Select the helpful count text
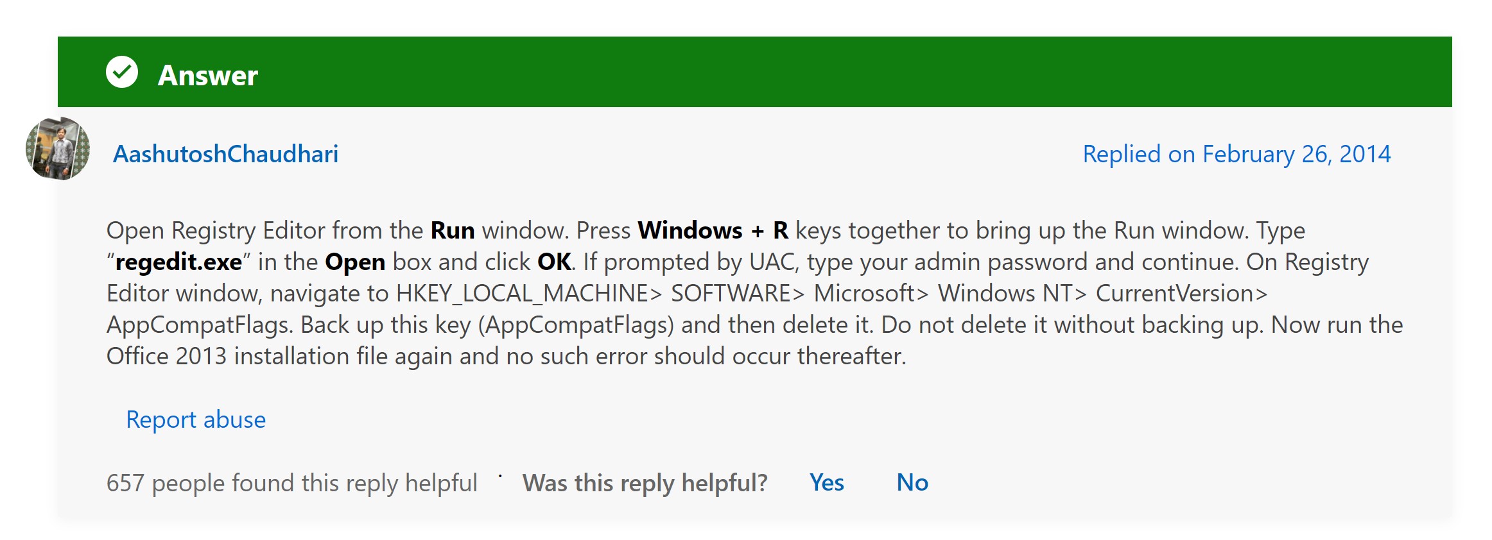Screen dimensions: 1492x540 (x=292, y=483)
